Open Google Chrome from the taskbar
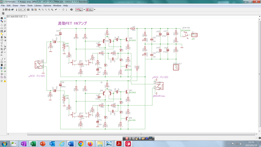Screen dimensions: 261x147 pos(80,144)
